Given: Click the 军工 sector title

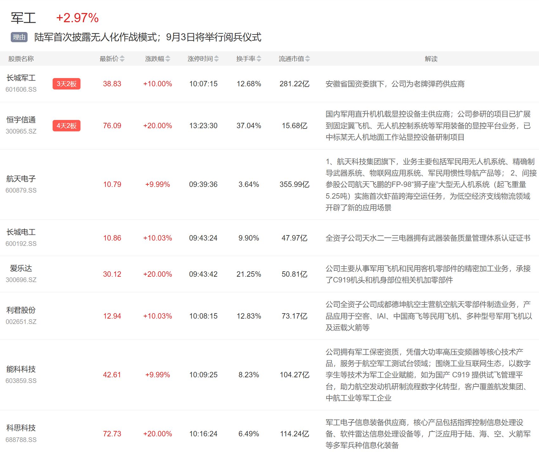Looking at the screenshot, I should [23, 18].
